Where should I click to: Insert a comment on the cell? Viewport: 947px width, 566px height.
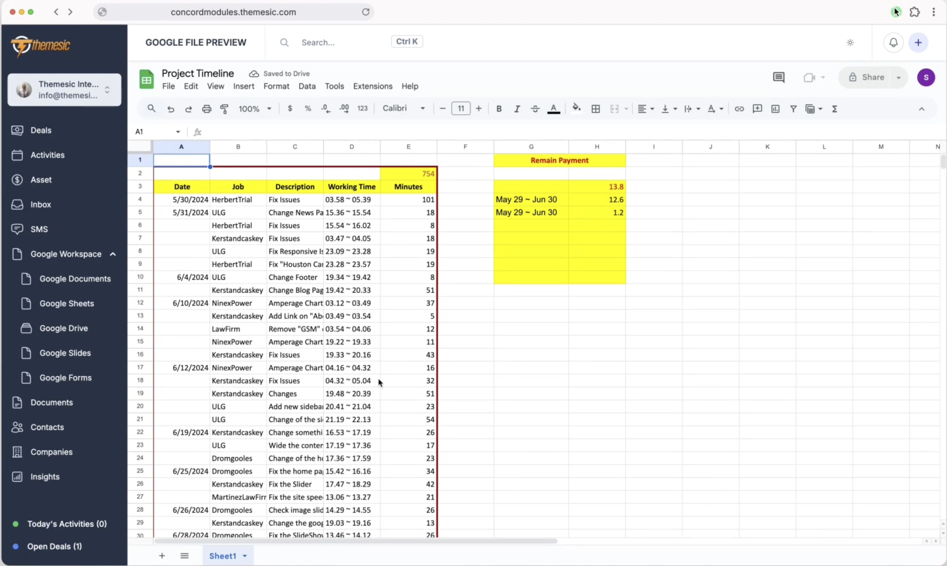[x=757, y=109]
